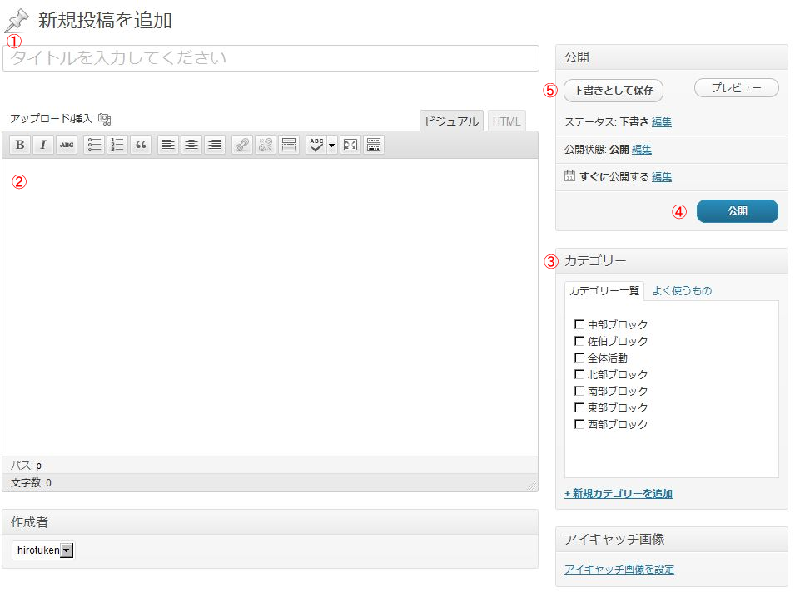Toggle Bold formatting in editor toolbar

coord(20,145)
